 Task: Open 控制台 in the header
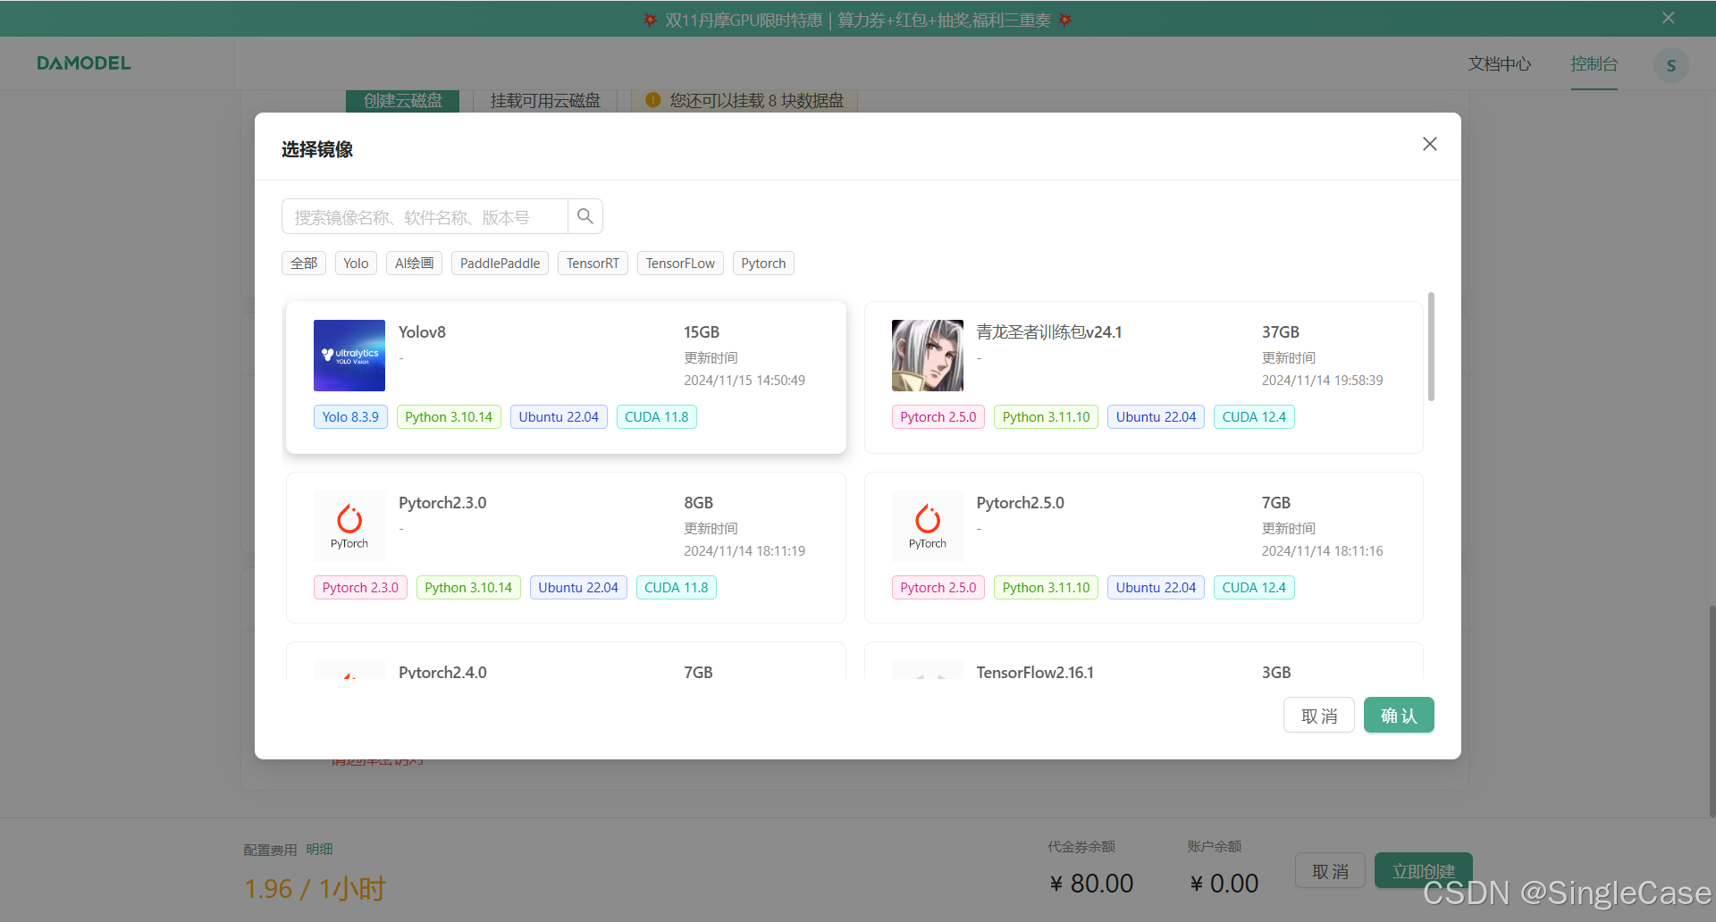pyautogui.click(x=1594, y=63)
